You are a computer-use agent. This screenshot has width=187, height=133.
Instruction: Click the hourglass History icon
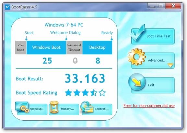pyautogui.click(x=54, y=107)
